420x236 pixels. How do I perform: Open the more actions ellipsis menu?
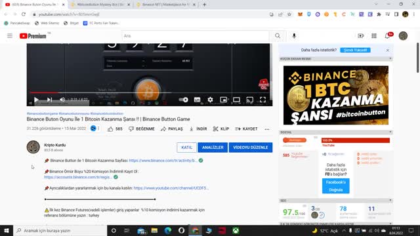pyautogui.click(x=267, y=129)
